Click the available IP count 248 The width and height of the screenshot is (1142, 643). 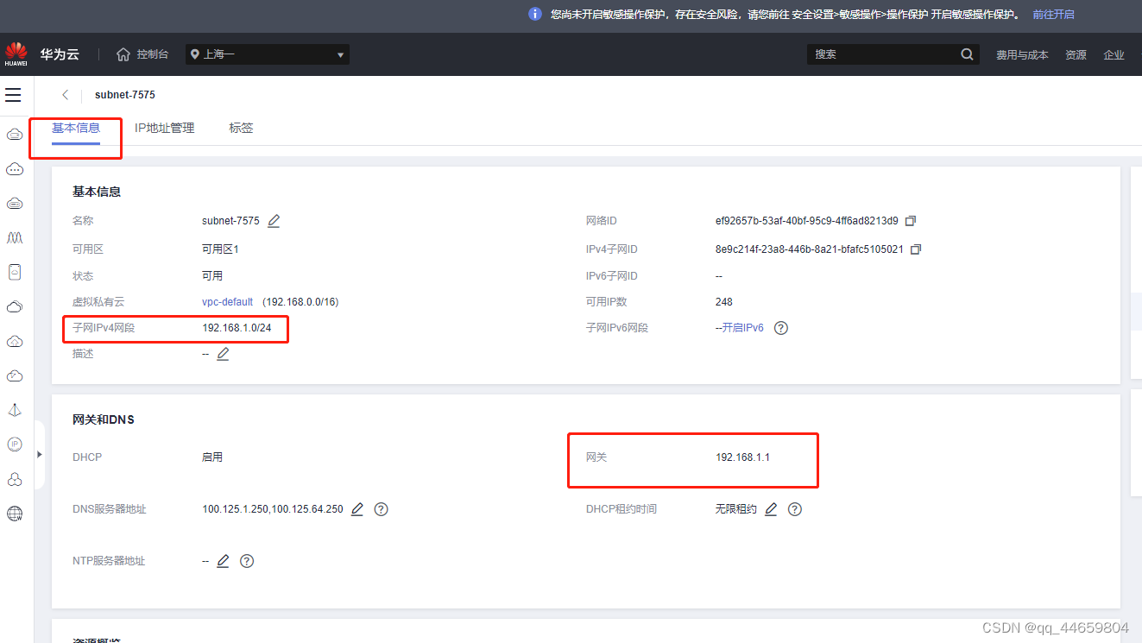pos(724,302)
